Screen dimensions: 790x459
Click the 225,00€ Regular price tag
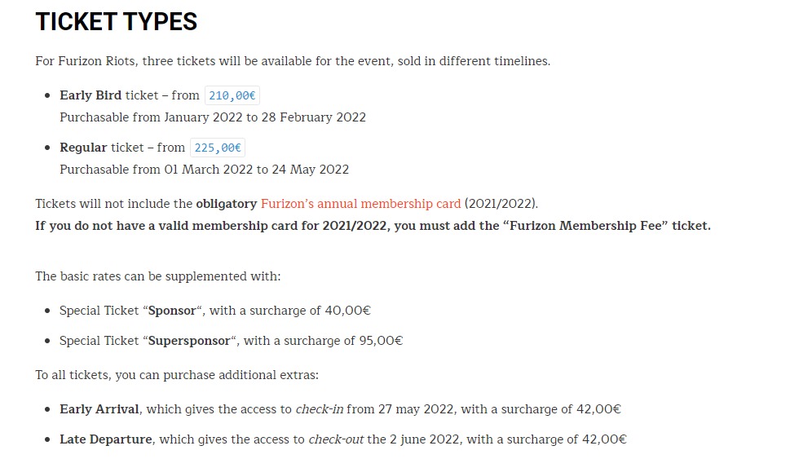point(218,148)
